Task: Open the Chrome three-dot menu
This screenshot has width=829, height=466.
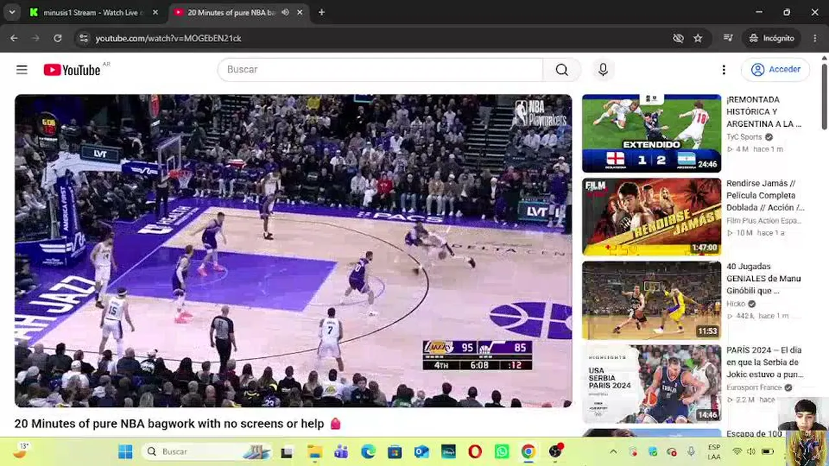Action: pyautogui.click(x=814, y=38)
